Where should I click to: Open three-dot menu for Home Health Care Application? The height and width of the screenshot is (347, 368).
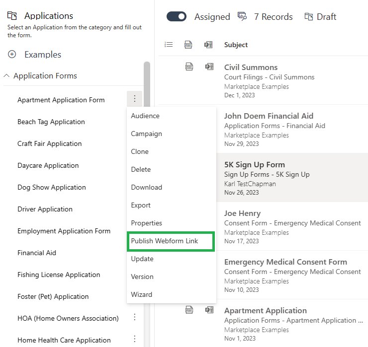pos(134,339)
